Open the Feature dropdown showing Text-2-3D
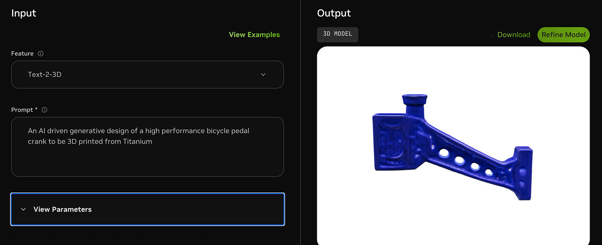602x245 pixels. pyautogui.click(x=148, y=75)
